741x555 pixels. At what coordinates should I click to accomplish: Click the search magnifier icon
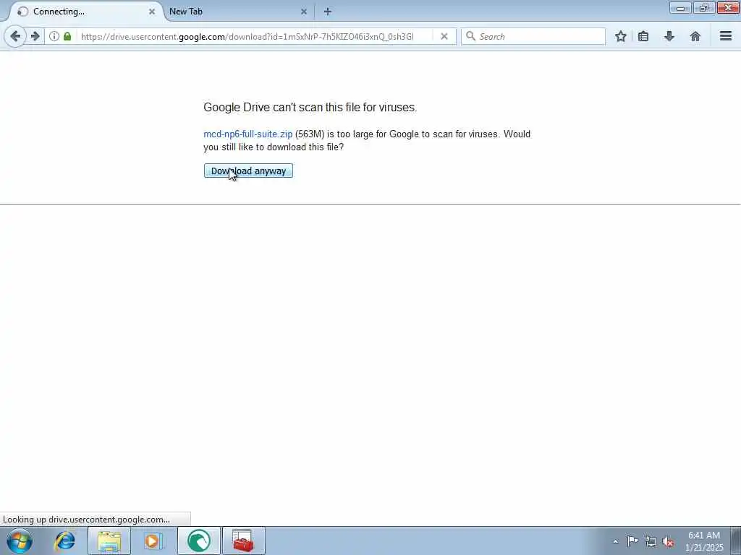[x=470, y=36]
